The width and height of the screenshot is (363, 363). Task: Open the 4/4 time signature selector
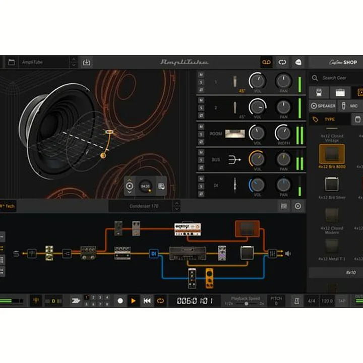tap(312, 300)
